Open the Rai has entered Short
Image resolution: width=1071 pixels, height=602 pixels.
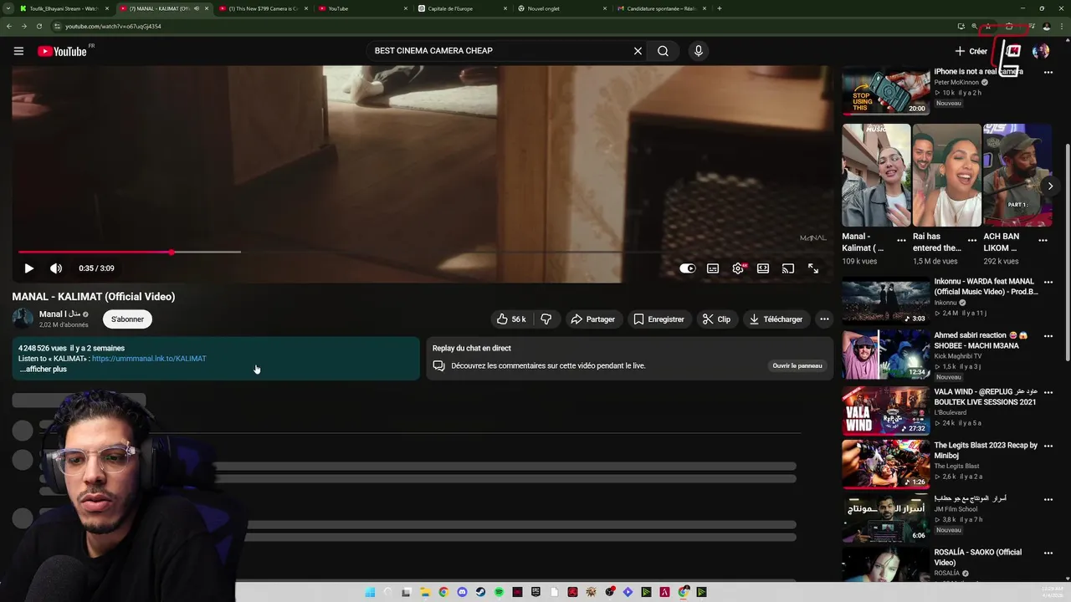click(946, 176)
